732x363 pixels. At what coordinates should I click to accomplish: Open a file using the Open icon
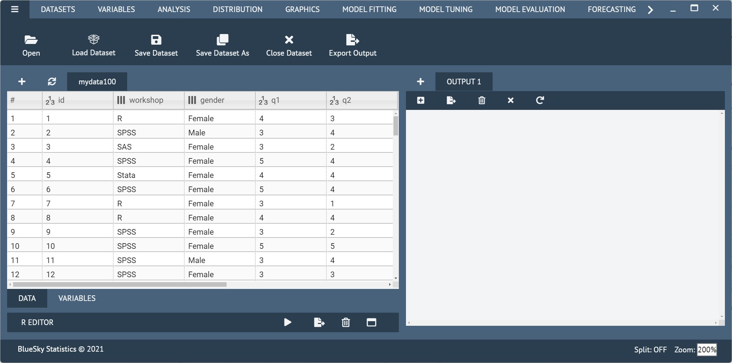[x=31, y=45]
